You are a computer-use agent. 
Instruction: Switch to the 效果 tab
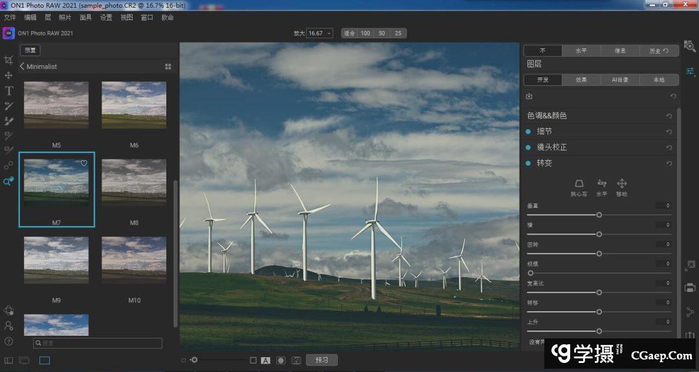pos(581,80)
